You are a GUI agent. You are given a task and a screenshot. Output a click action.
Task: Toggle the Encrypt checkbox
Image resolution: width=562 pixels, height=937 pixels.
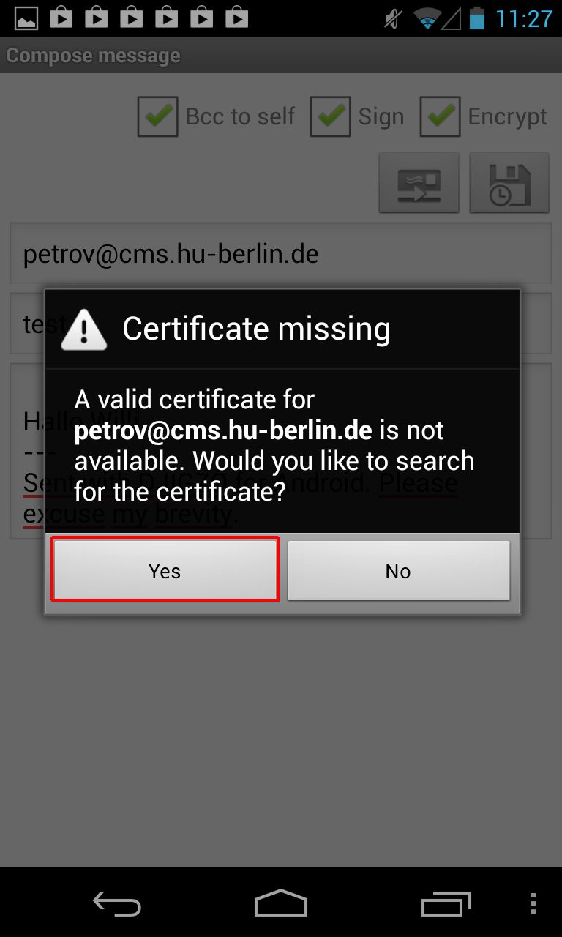tap(440, 116)
